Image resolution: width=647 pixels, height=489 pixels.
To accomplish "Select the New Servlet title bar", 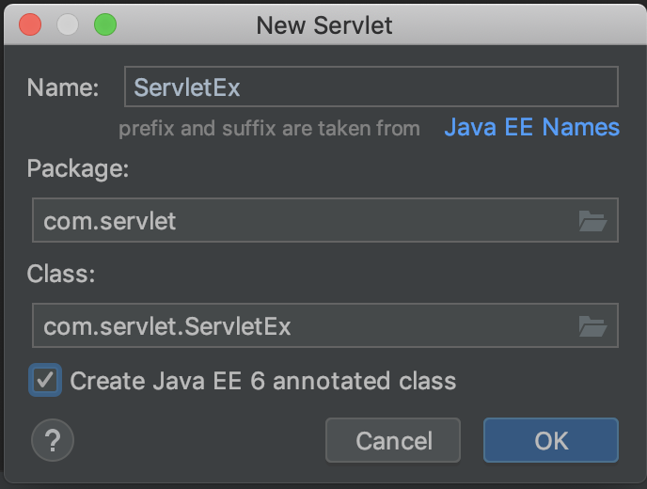I will [x=324, y=24].
